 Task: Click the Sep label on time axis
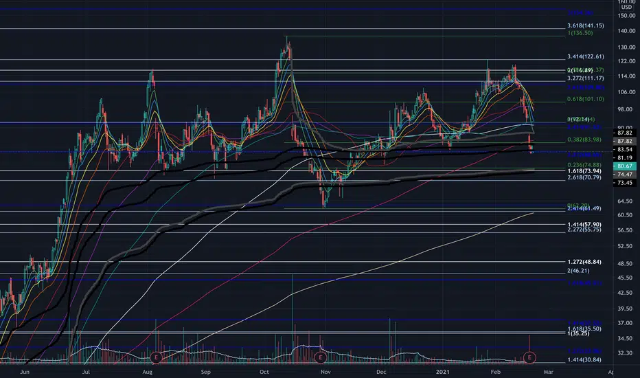click(206, 372)
